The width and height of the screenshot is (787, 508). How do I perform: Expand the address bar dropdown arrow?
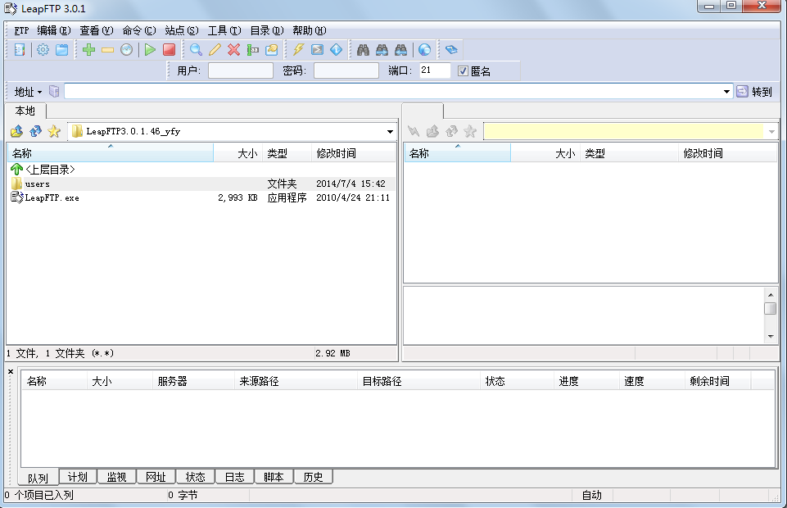pos(726,92)
